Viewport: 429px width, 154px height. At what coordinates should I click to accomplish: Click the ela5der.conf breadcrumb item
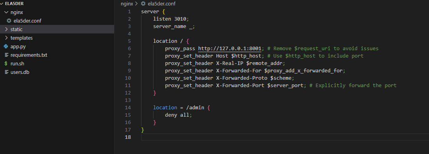(161, 4)
